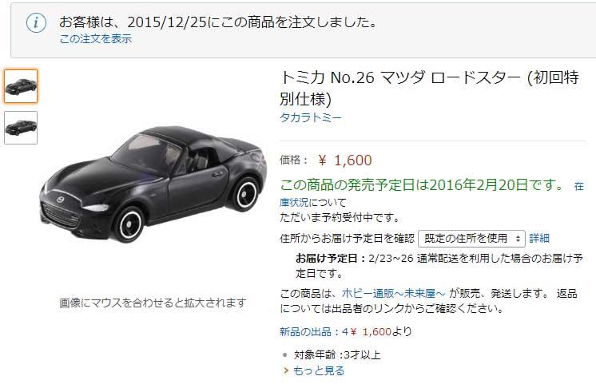Click the ¥ 1,600より price in new offers
Viewport: 596px width, 388px height.
[381, 332]
